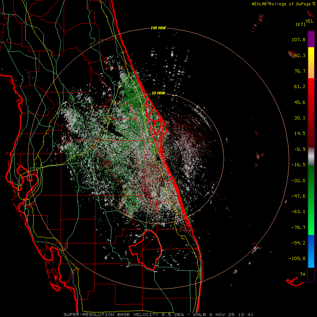This screenshot has height=317, width=317.
Task: Click the 100 NMI range ring label
Action: (158, 28)
